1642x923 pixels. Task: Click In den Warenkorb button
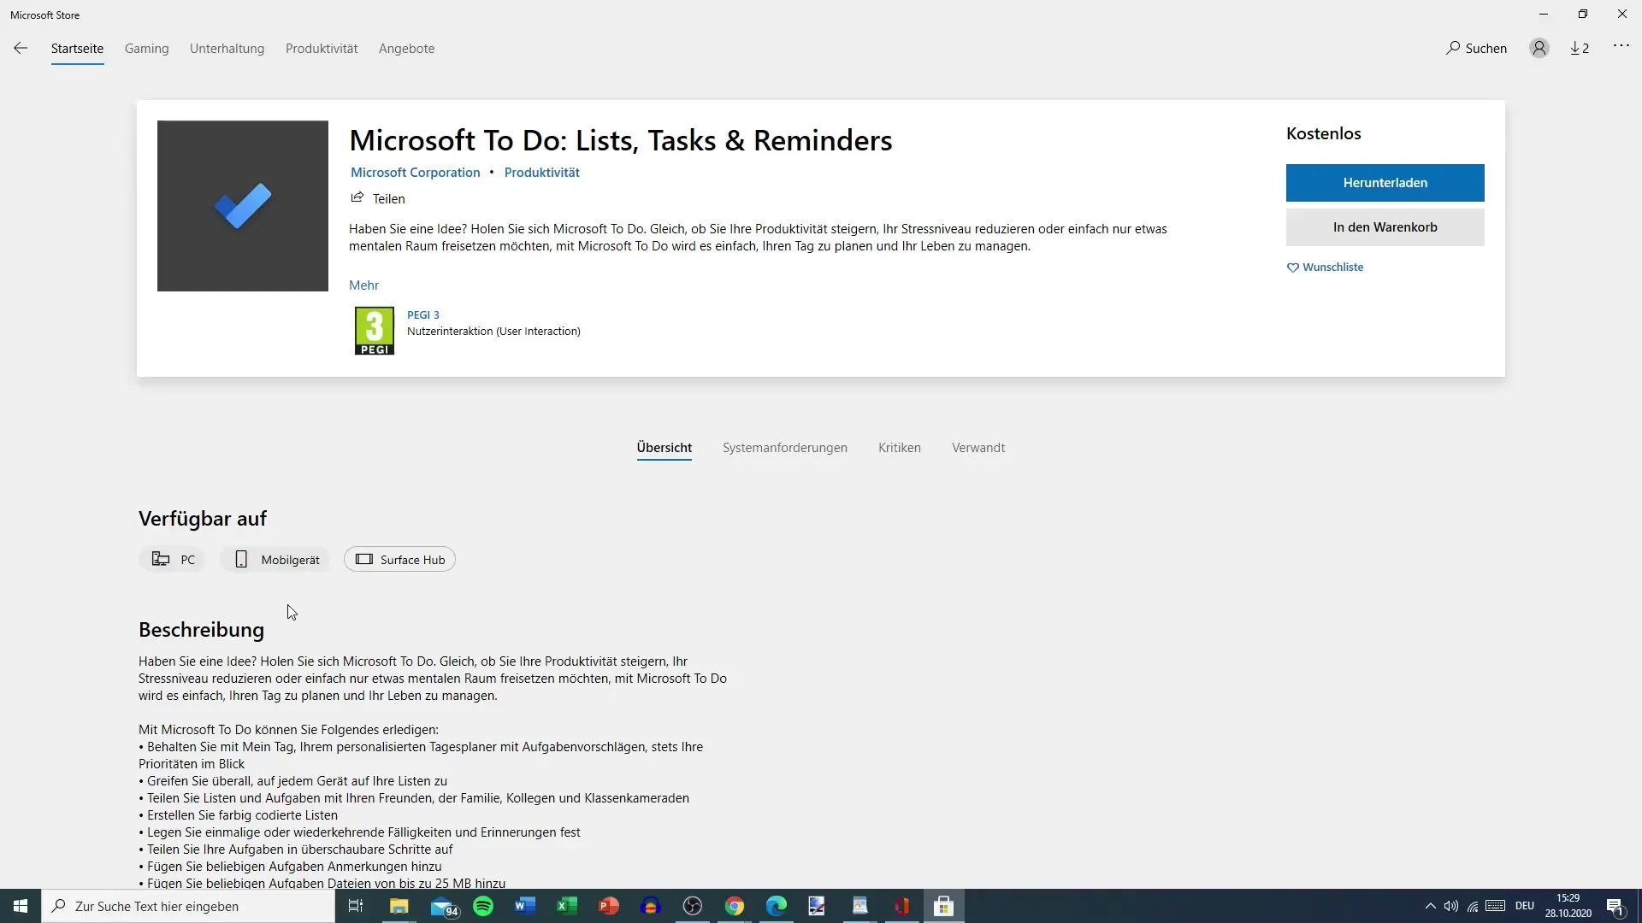[x=1385, y=226]
